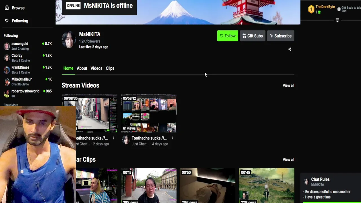Screen dimensions: 361x203
Task: Play the 00:15 clip thumbnail
Action: 149,186
